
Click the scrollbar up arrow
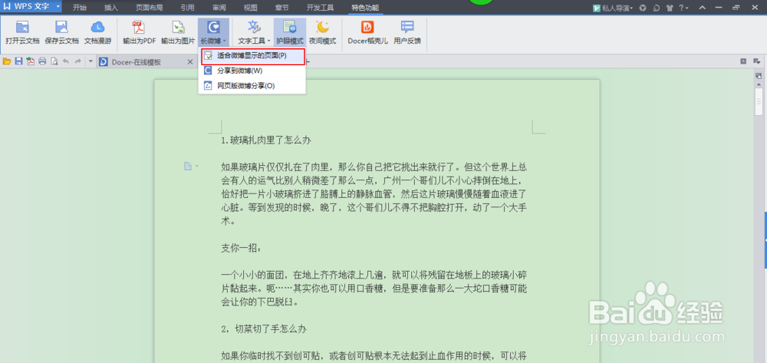pos(759,84)
